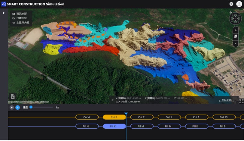Select the Fill M step below Cut 2
244x141 pixels.
(142, 126)
